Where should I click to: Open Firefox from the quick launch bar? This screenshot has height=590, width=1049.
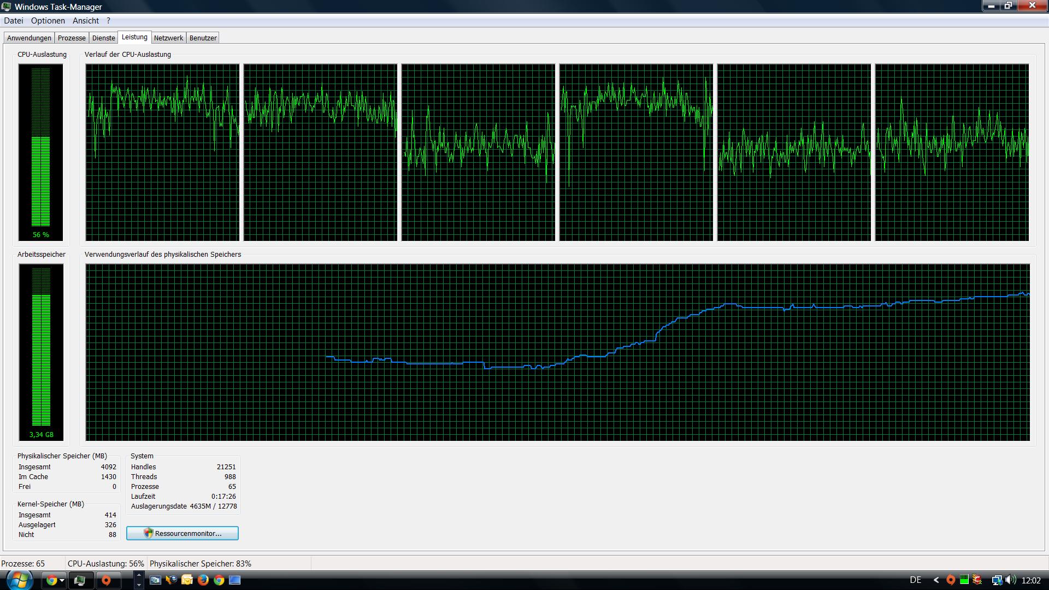(203, 580)
